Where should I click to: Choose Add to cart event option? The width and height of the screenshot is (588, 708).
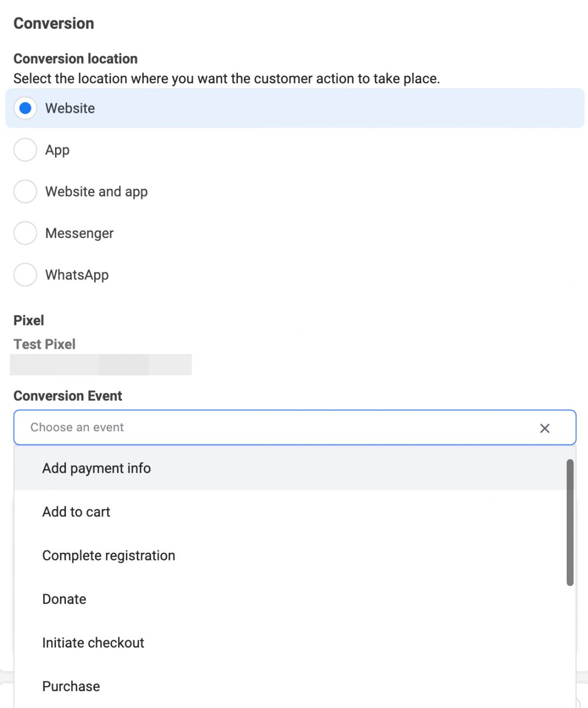pyautogui.click(x=76, y=512)
